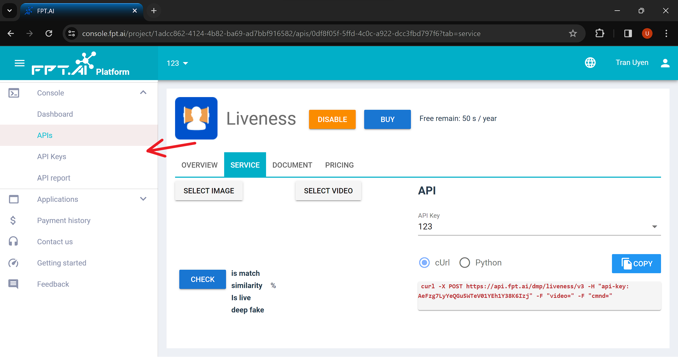
Task: Select the cUrl radio option
Action: [x=424, y=263]
